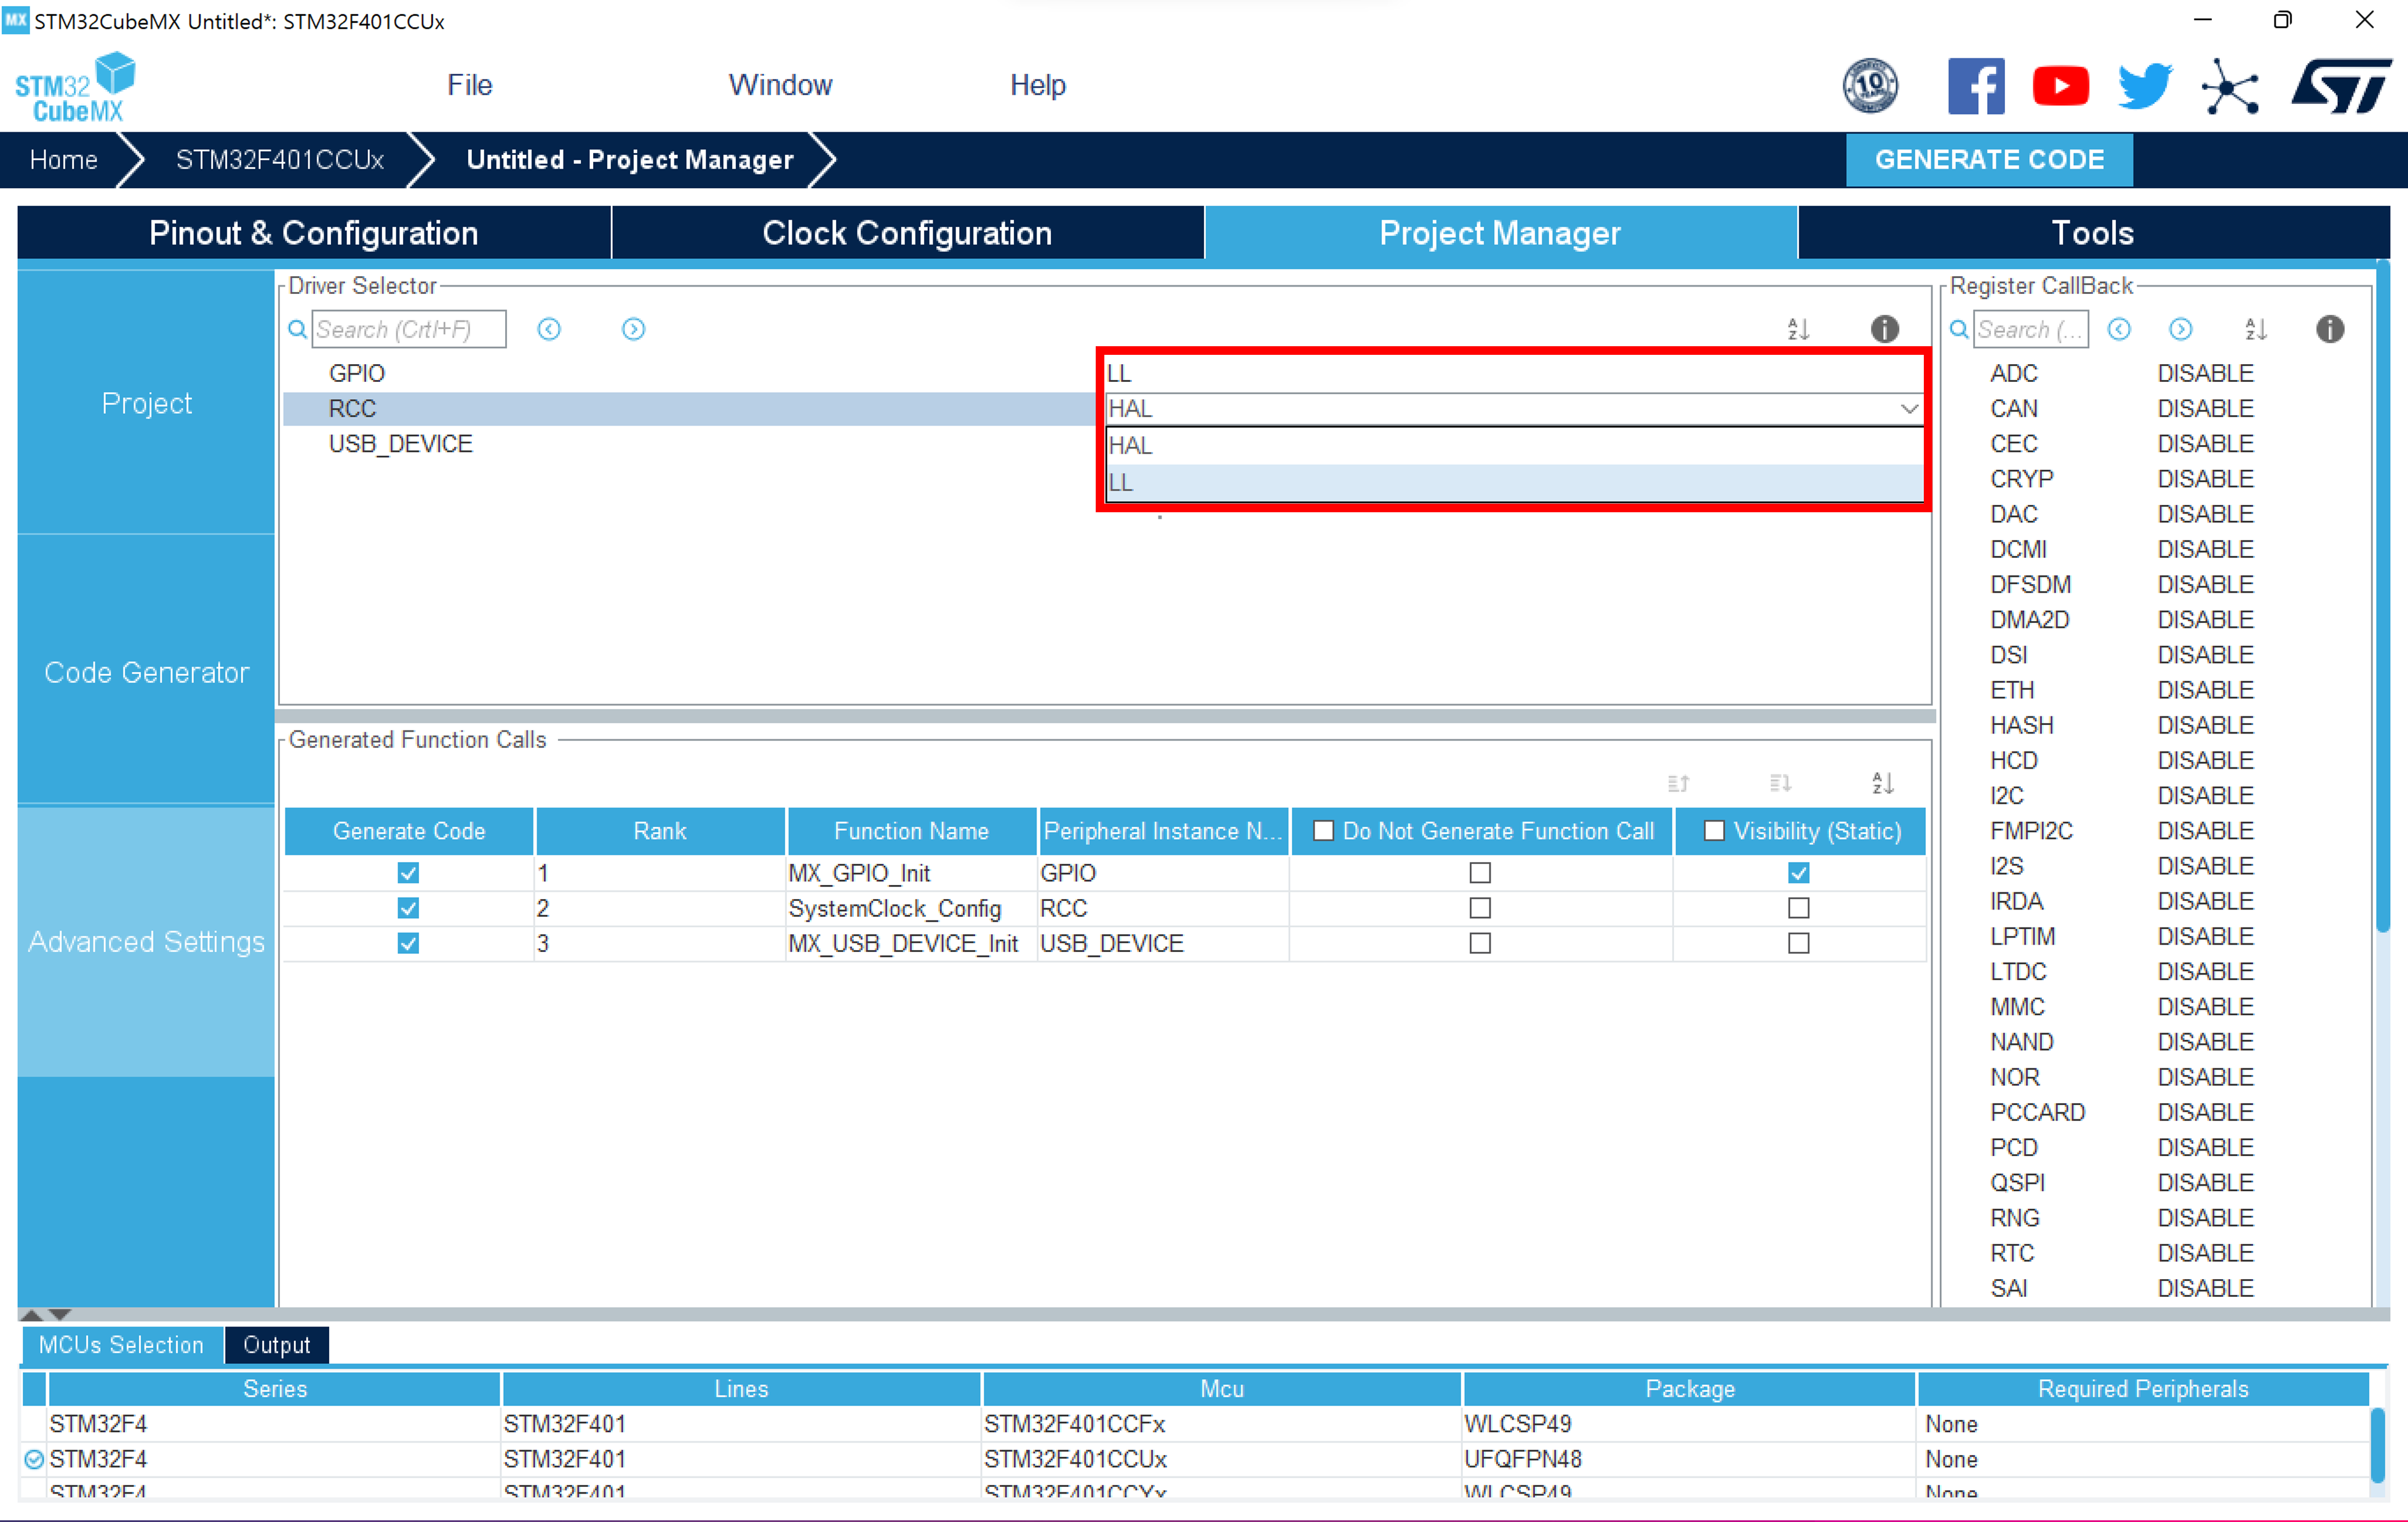Screen dimensions: 2408x1522
Task: Open I2C callback DISABLE selector
Action: pos(2205,796)
